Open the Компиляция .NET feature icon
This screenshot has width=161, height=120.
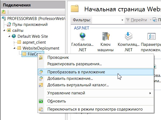point(128,36)
